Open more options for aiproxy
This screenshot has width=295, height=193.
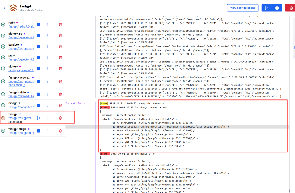point(47,68)
